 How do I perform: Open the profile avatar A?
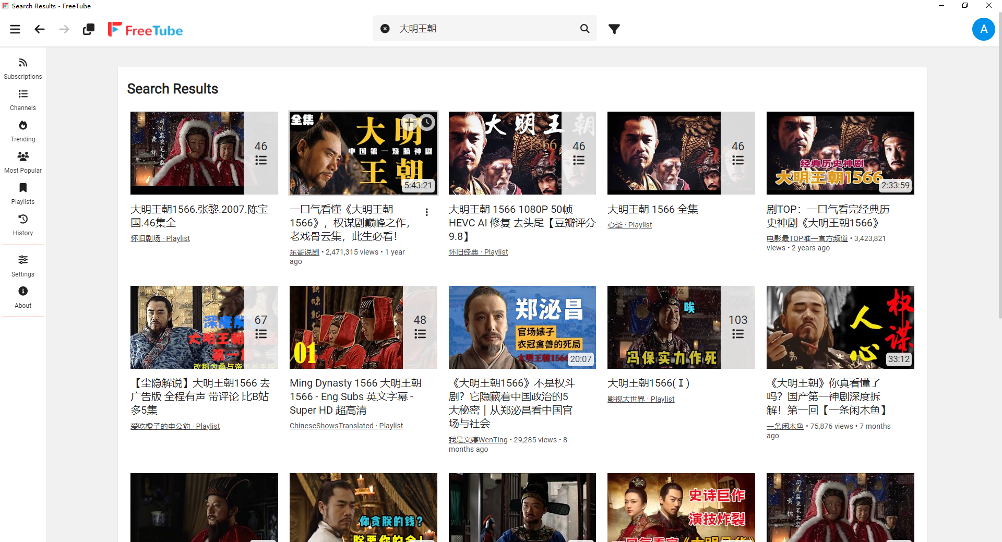983,29
